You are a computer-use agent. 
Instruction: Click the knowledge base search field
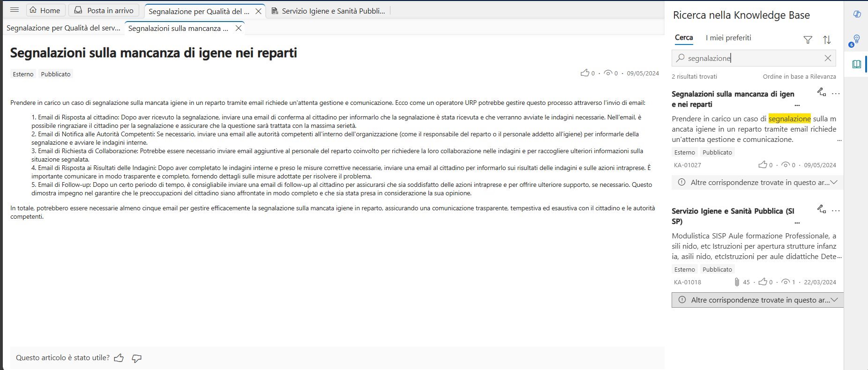point(753,58)
